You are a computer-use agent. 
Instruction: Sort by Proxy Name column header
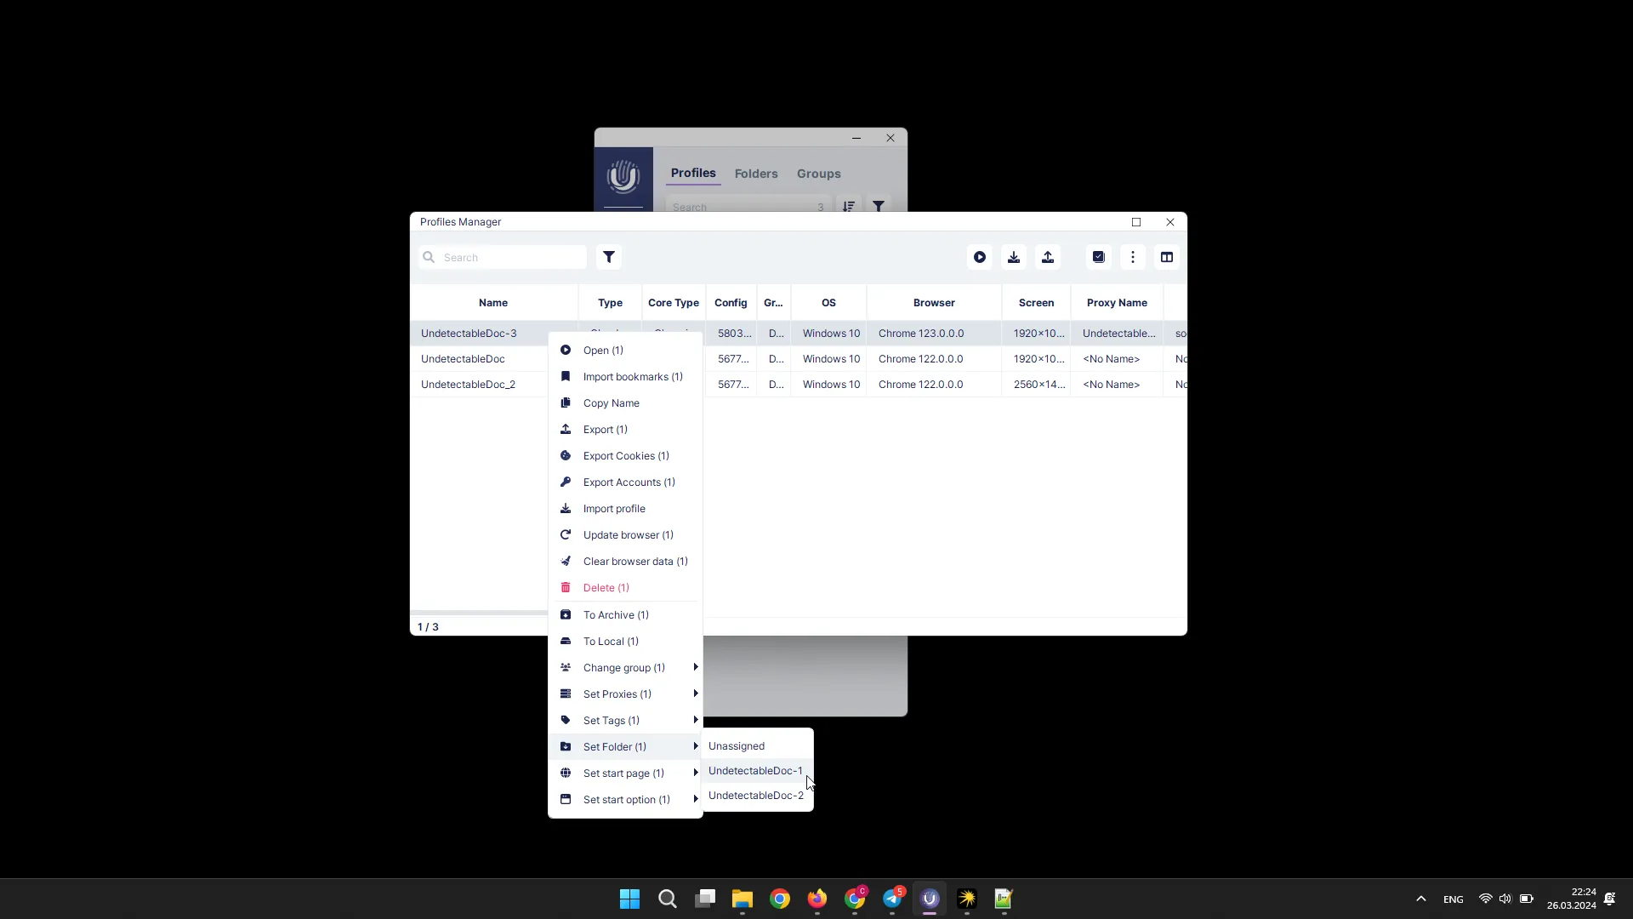[1117, 302]
